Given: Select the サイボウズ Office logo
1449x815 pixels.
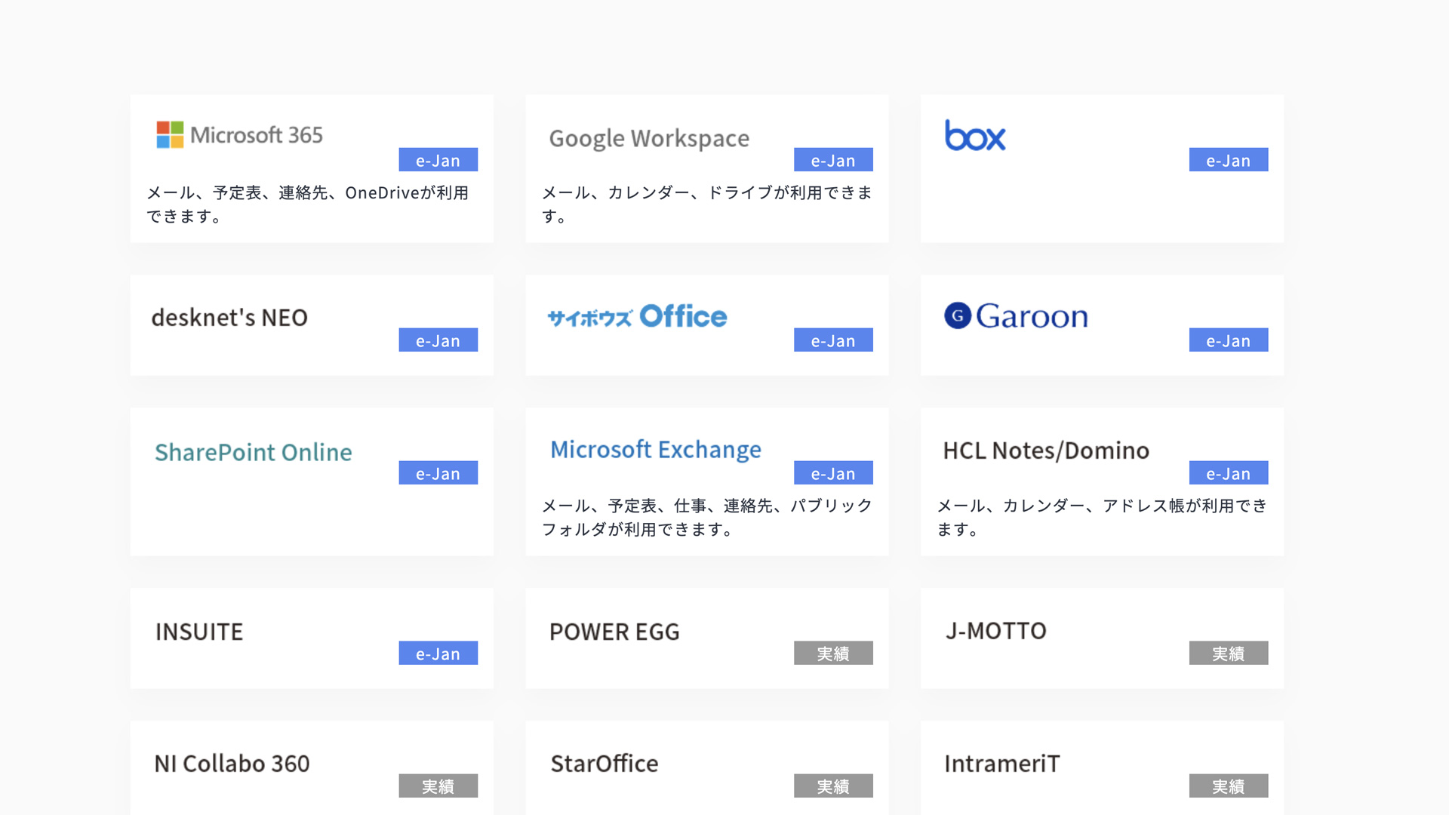Looking at the screenshot, I should click(x=638, y=316).
